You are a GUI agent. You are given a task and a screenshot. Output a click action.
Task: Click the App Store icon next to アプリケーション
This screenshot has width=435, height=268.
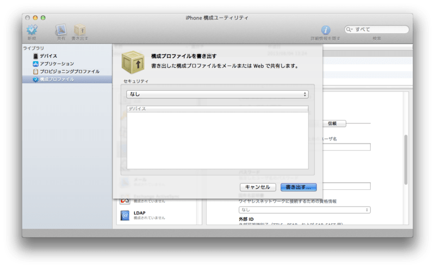(35, 64)
